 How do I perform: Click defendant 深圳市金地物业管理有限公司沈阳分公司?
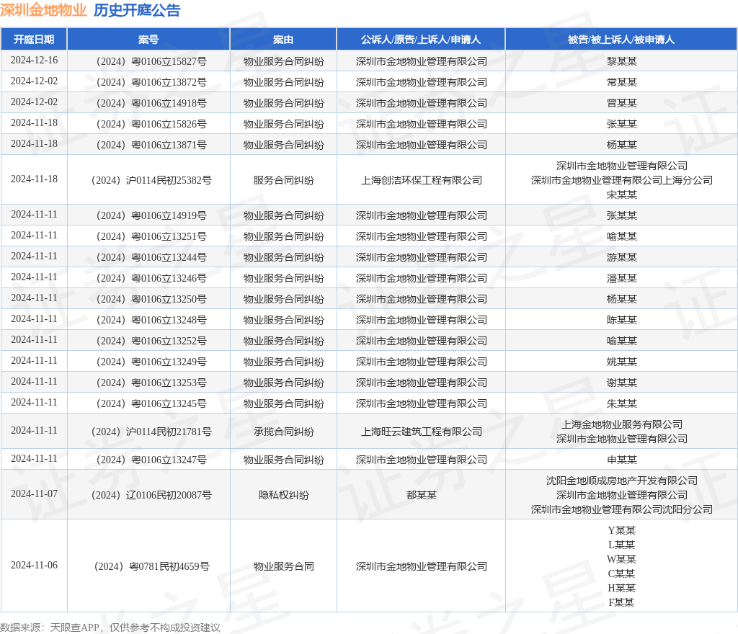click(622, 510)
